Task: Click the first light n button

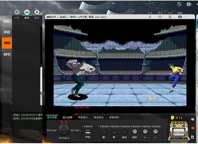Action: point(145,132)
